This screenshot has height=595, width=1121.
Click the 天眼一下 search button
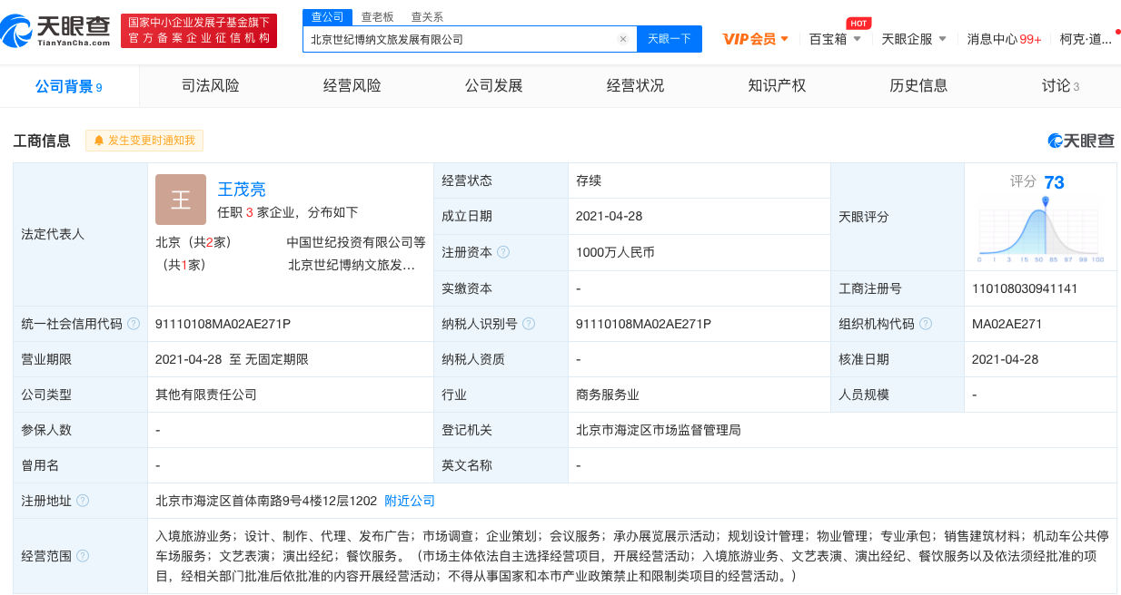pyautogui.click(x=670, y=39)
